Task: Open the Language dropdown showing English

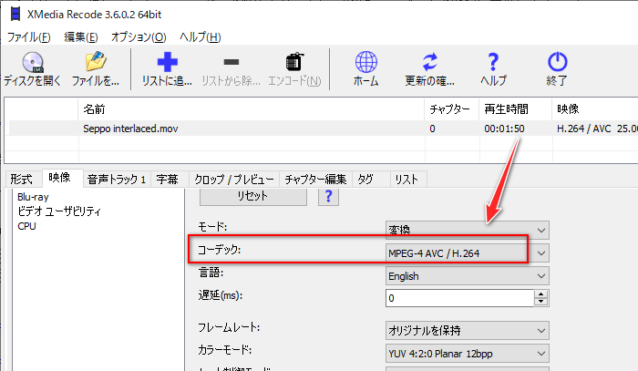Action: click(x=467, y=276)
